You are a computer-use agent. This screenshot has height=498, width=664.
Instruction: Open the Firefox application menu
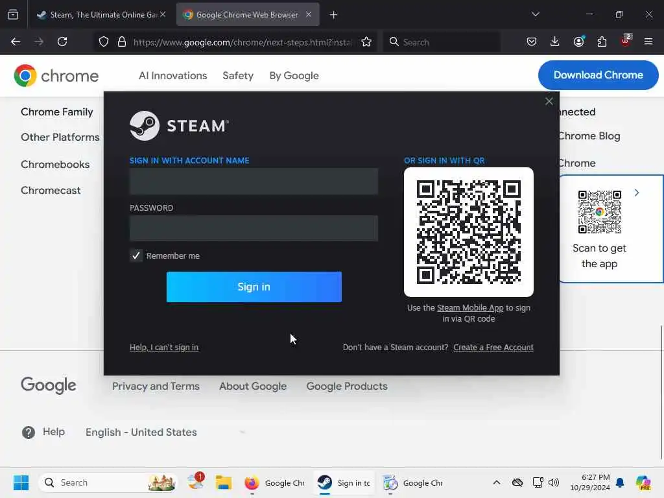click(x=648, y=41)
